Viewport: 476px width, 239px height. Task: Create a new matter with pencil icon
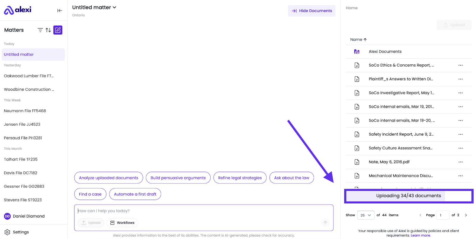click(58, 30)
